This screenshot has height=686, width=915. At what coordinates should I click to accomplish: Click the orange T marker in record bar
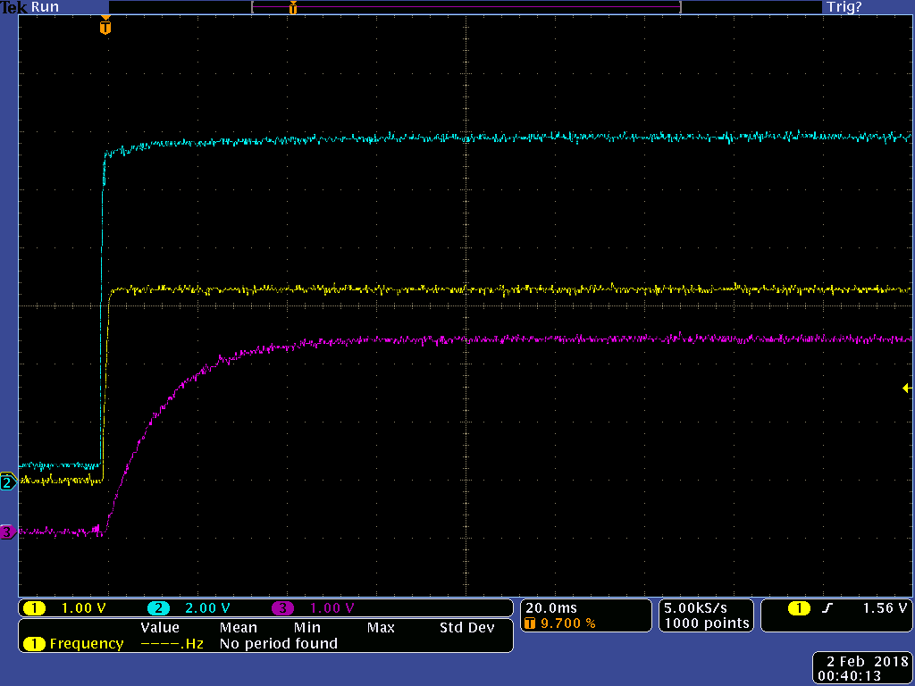pos(293,7)
